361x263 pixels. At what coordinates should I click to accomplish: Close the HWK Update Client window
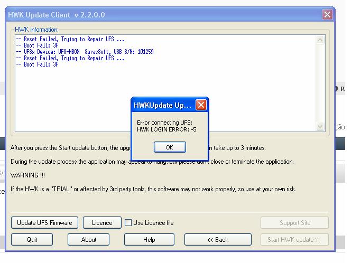tap(327, 15)
